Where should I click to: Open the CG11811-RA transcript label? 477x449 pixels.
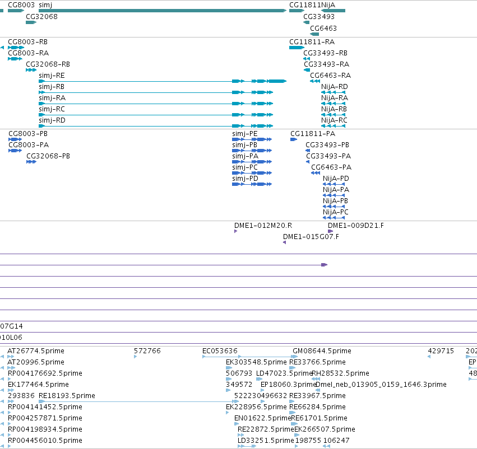[x=312, y=42]
